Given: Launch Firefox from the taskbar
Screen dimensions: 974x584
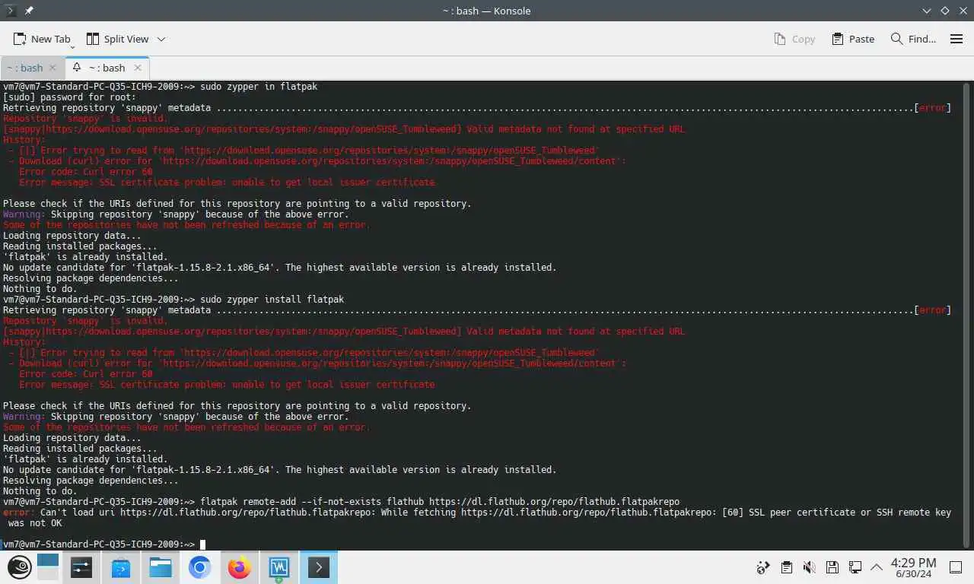Looking at the screenshot, I should click(239, 567).
